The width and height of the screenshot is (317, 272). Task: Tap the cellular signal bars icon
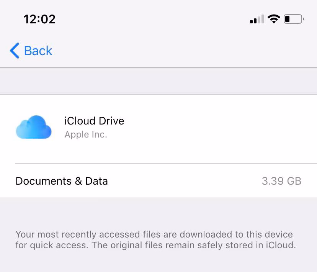(257, 19)
